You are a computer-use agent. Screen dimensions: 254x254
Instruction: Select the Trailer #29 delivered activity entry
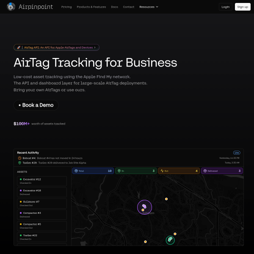click(x=129, y=163)
